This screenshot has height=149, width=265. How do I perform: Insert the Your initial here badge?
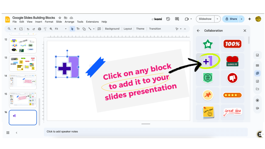[208, 78]
